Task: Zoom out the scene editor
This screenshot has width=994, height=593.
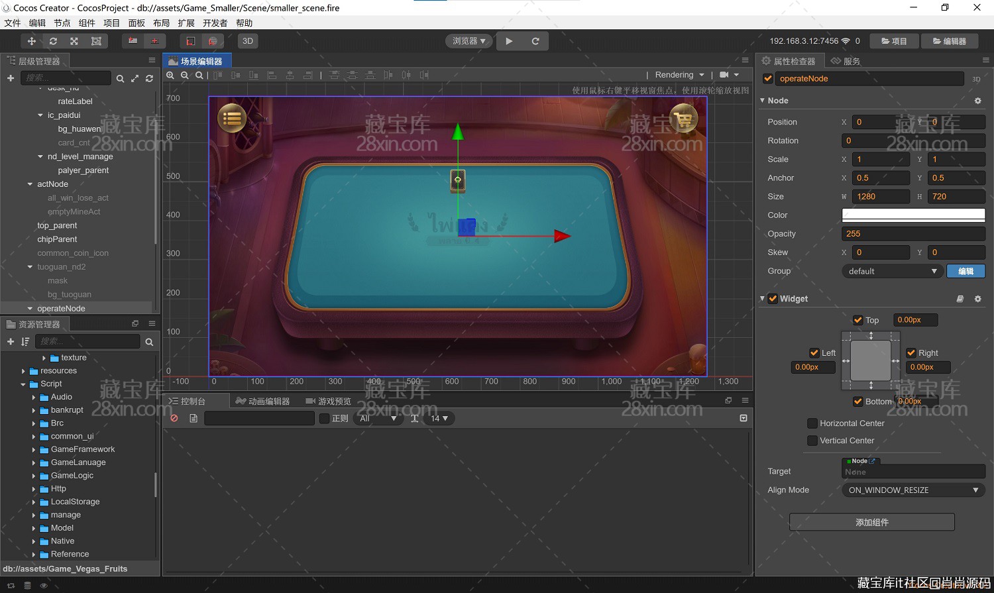Action: (x=185, y=76)
